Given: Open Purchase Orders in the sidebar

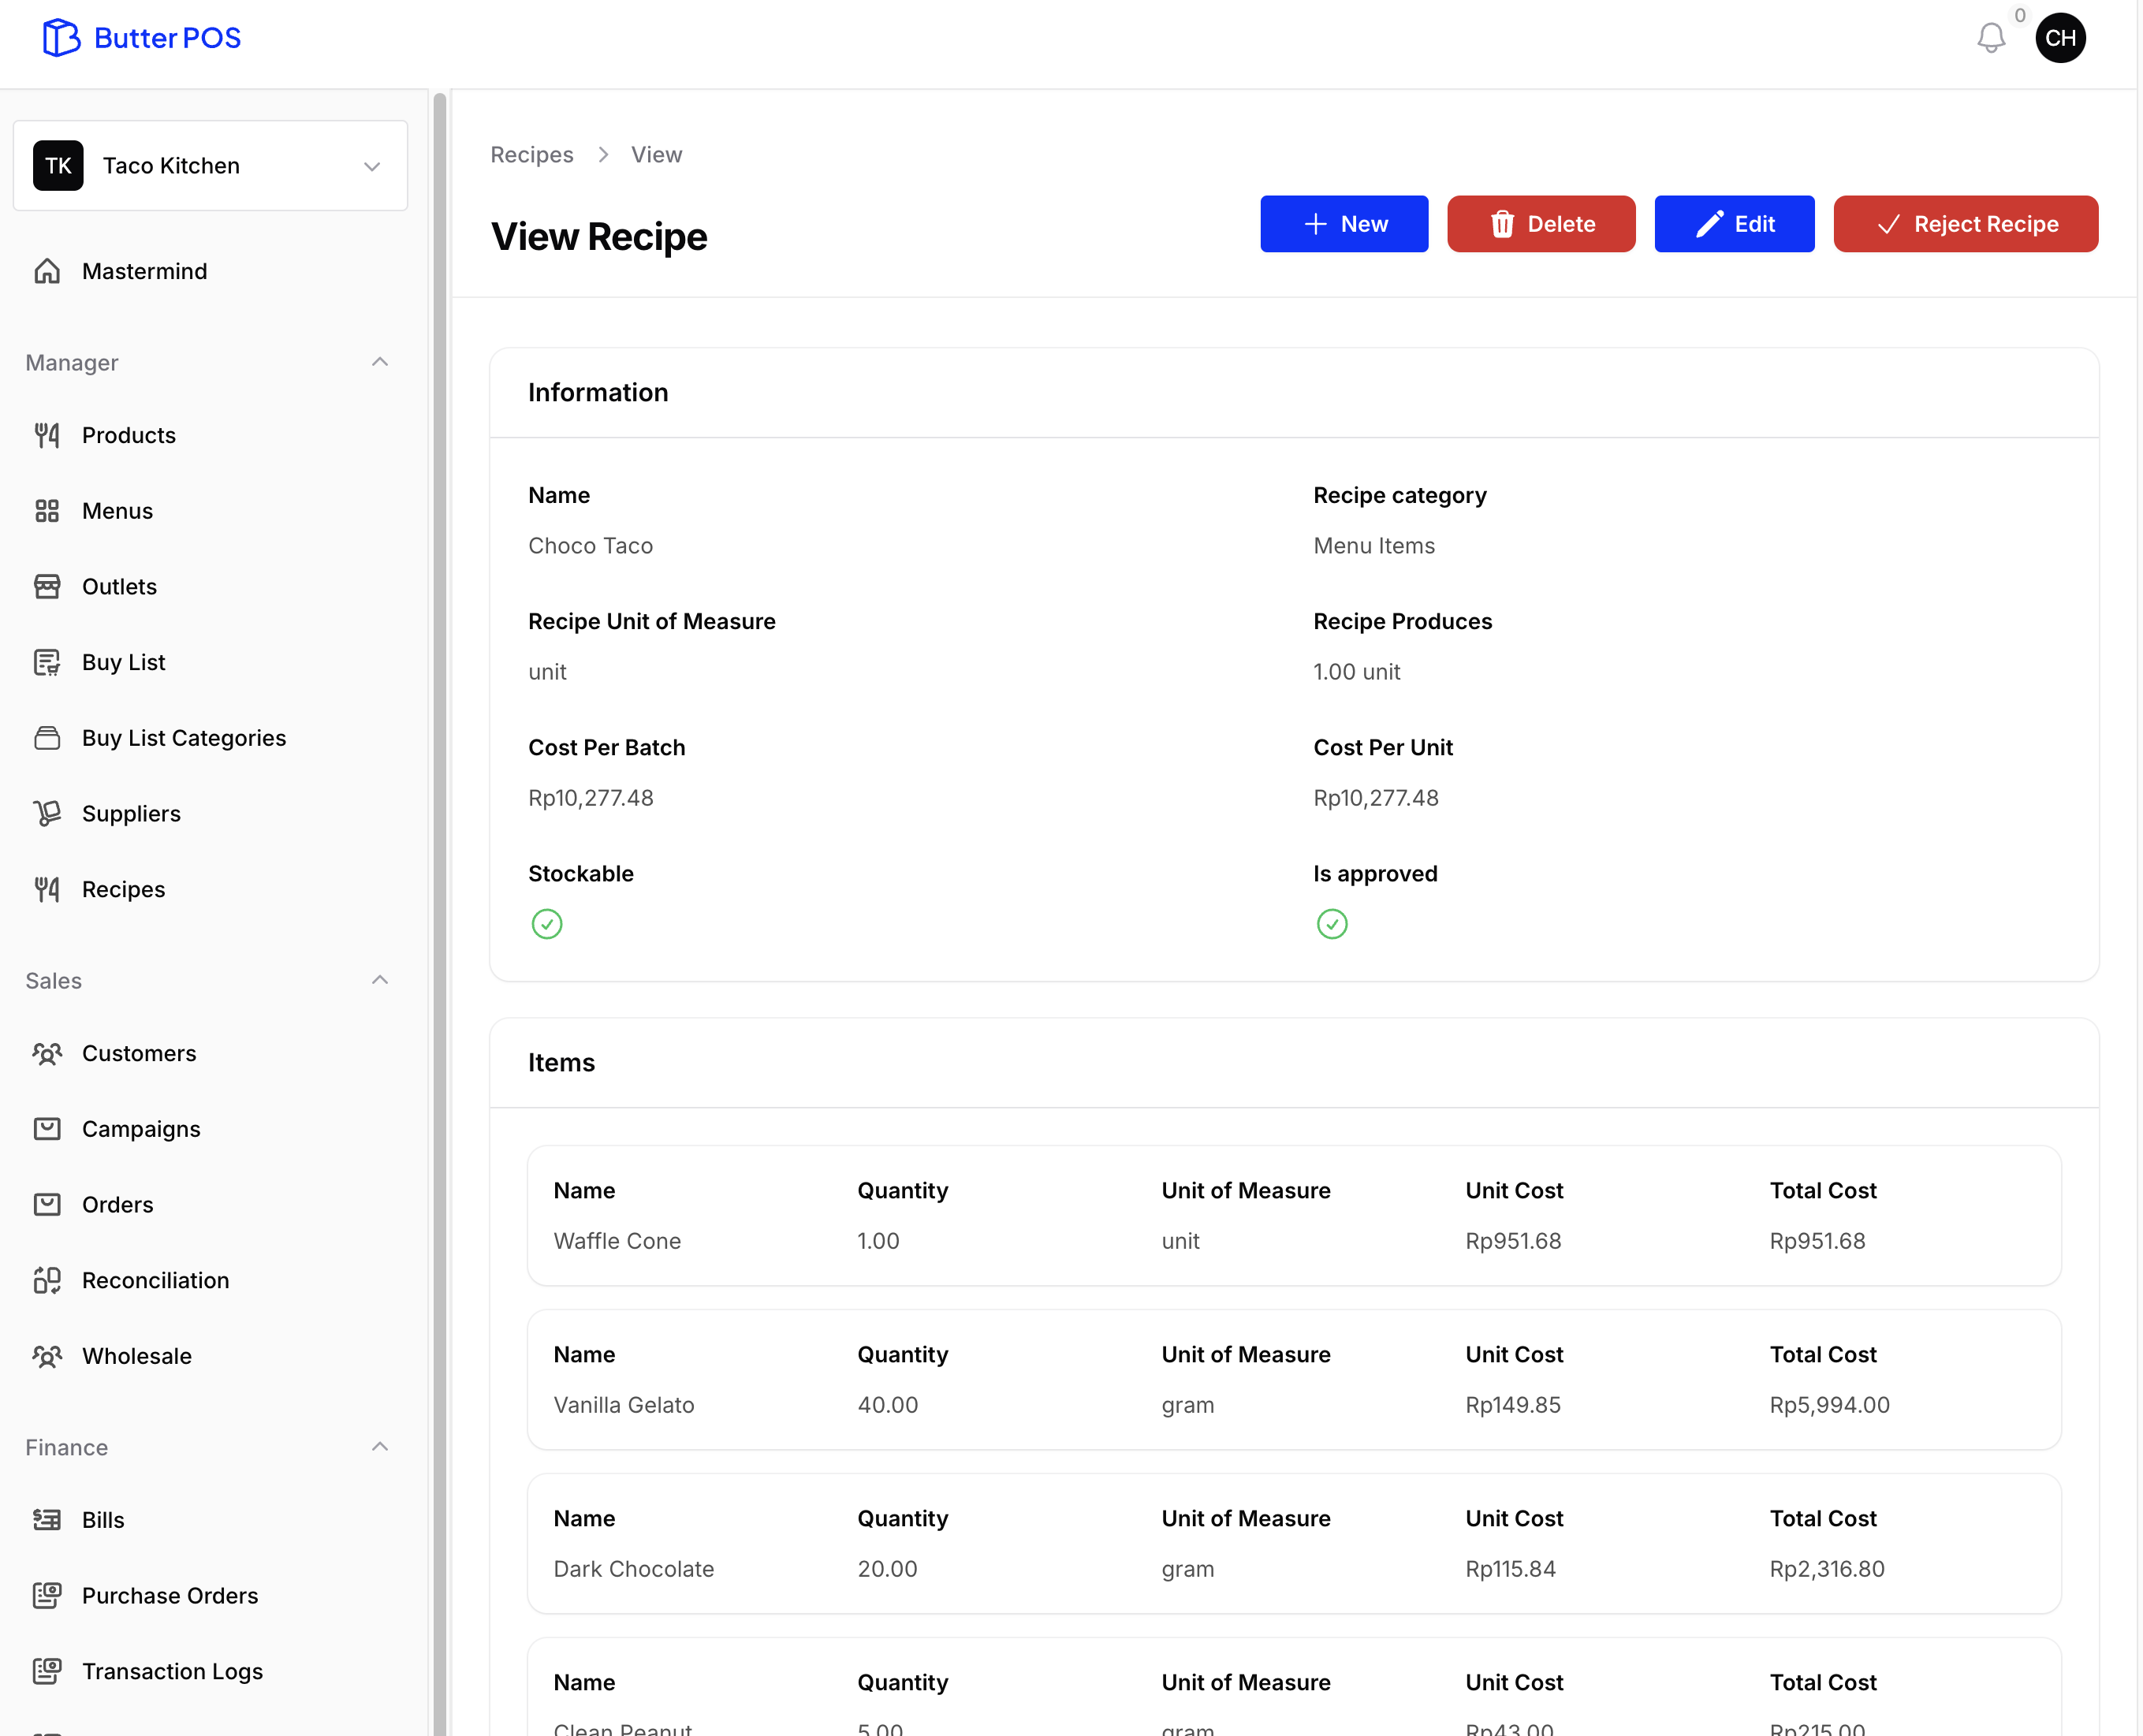Looking at the screenshot, I should point(170,1596).
